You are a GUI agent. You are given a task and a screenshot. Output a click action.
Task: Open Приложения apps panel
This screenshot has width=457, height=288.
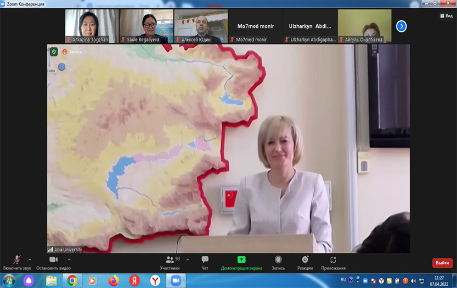click(333, 262)
